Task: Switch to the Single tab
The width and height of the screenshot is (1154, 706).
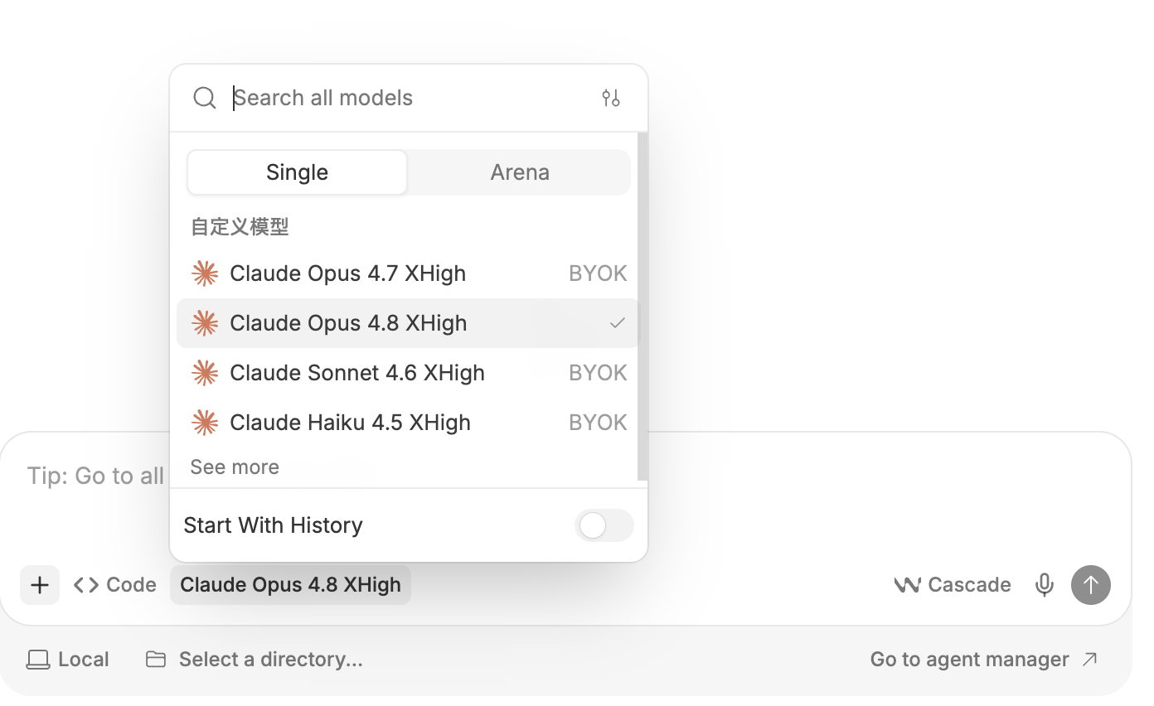Action: coord(297,172)
